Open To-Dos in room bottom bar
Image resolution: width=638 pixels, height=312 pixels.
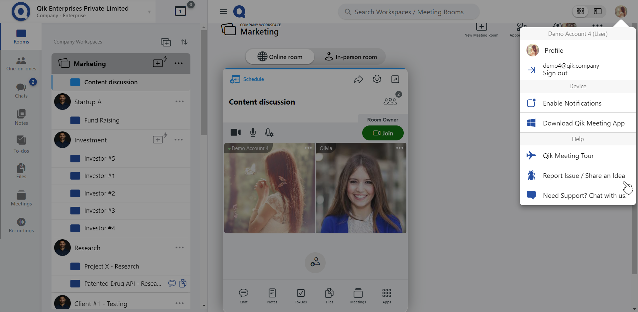tap(301, 296)
